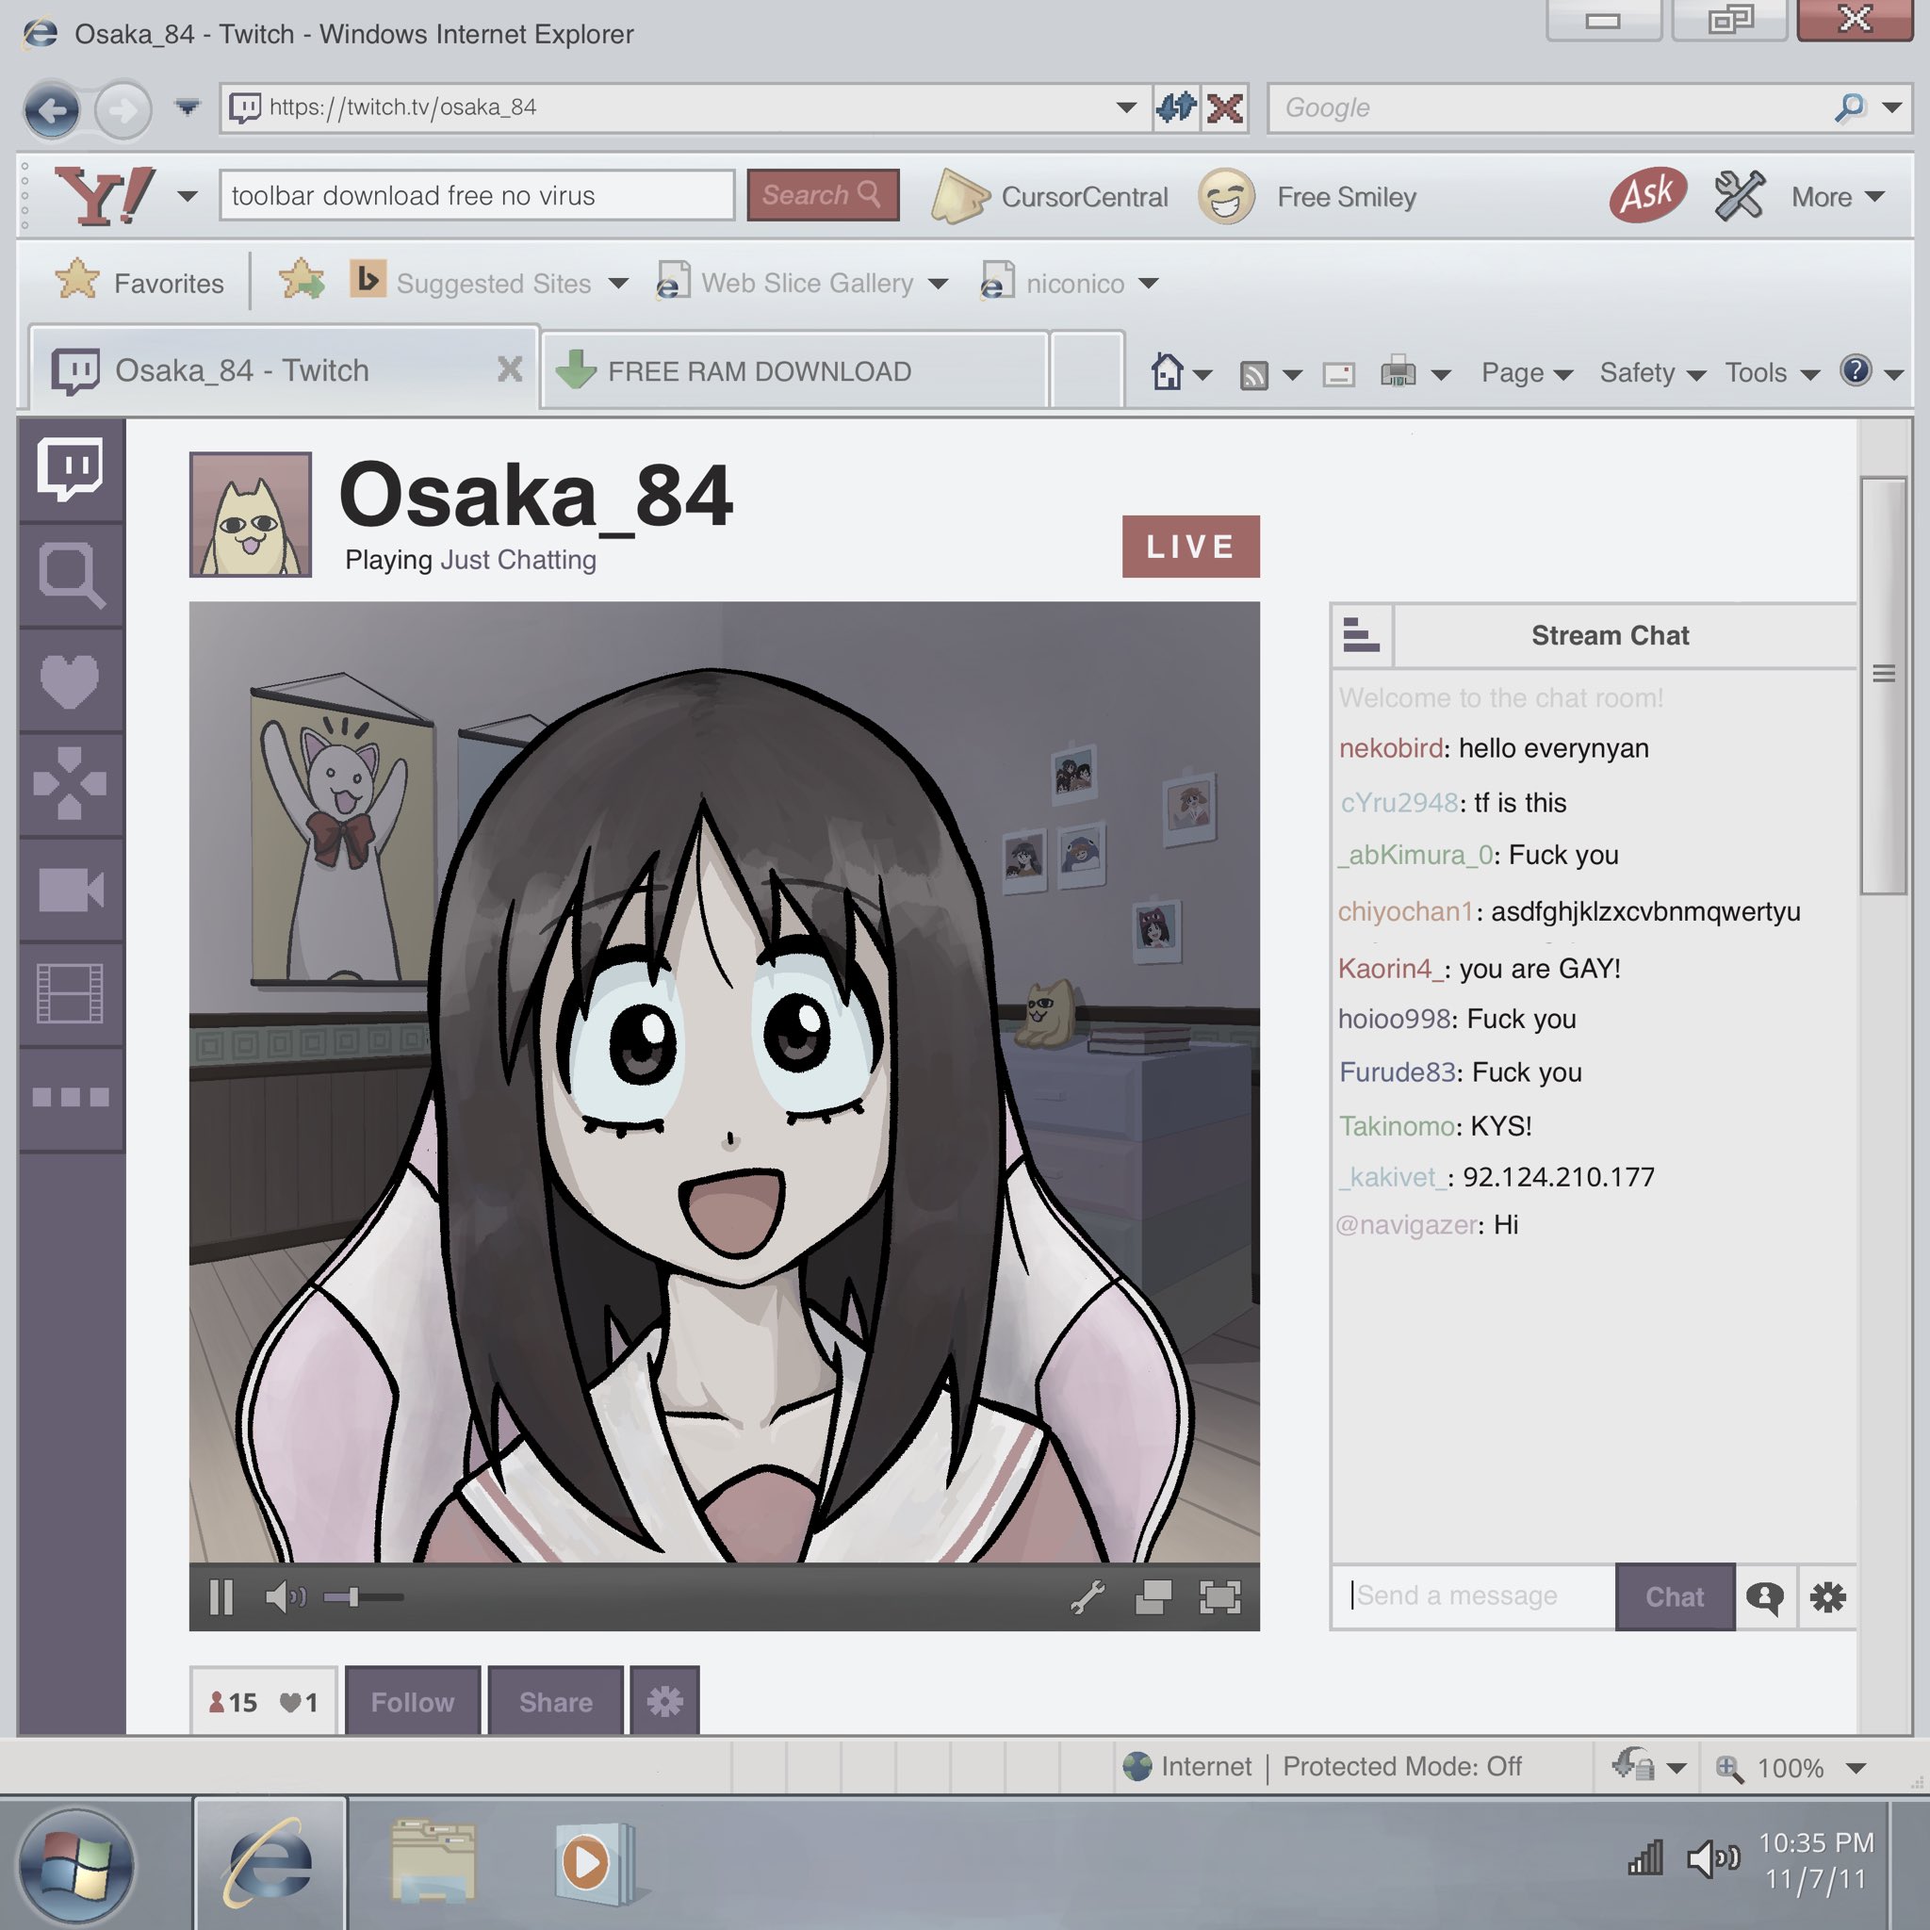Click the Just Chatting link
This screenshot has width=1930, height=1930.
[x=517, y=560]
